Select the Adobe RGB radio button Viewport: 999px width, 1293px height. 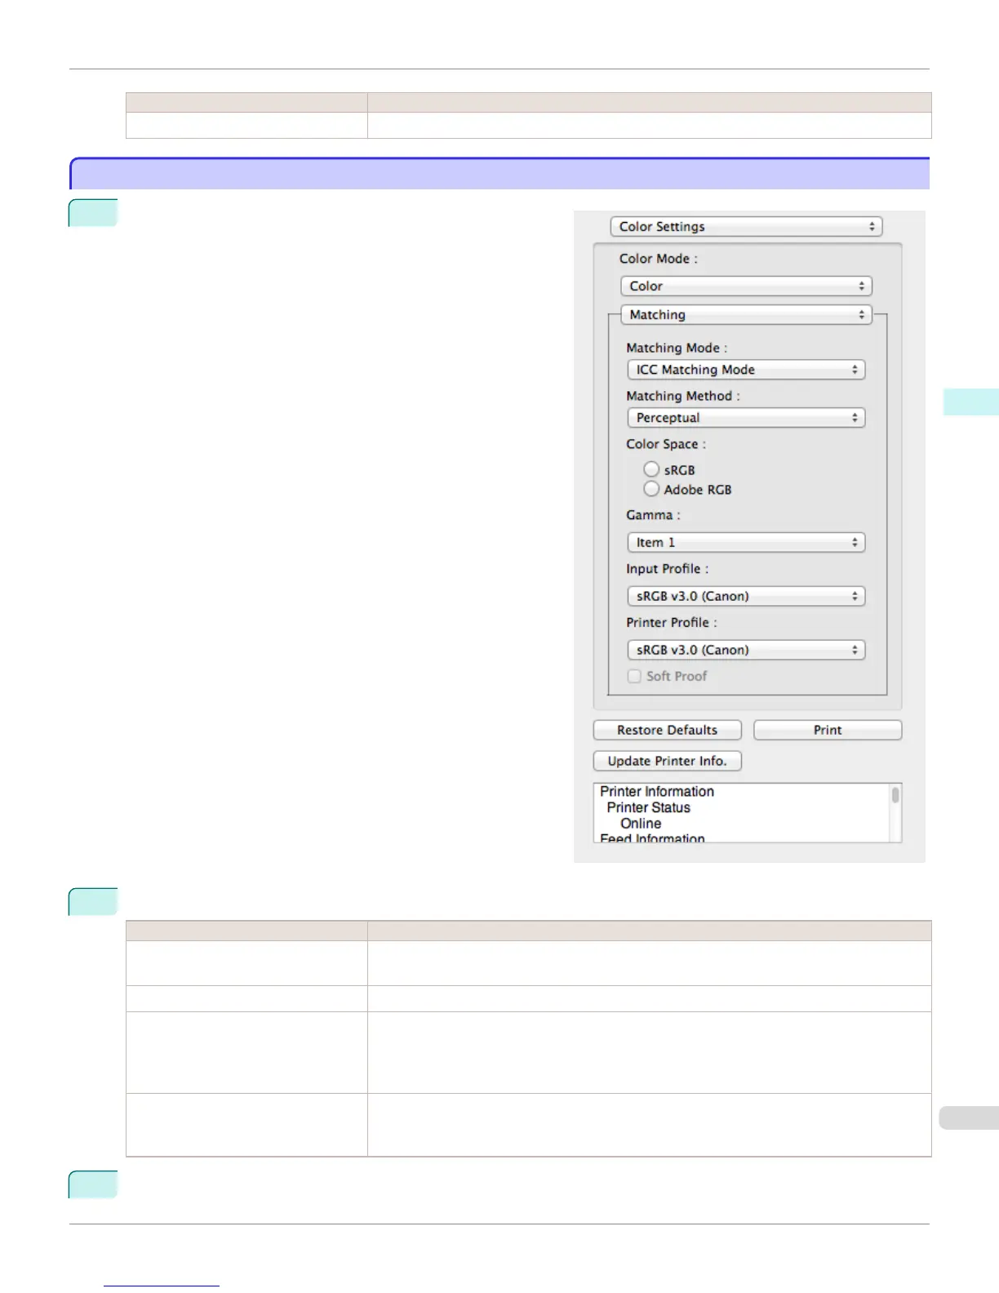pos(651,489)
